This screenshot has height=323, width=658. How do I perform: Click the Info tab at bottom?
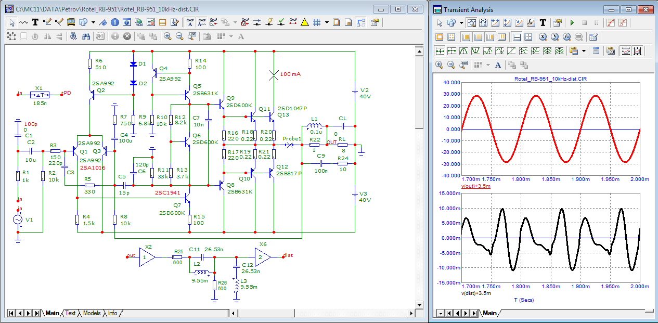click(x=112, y=313)
